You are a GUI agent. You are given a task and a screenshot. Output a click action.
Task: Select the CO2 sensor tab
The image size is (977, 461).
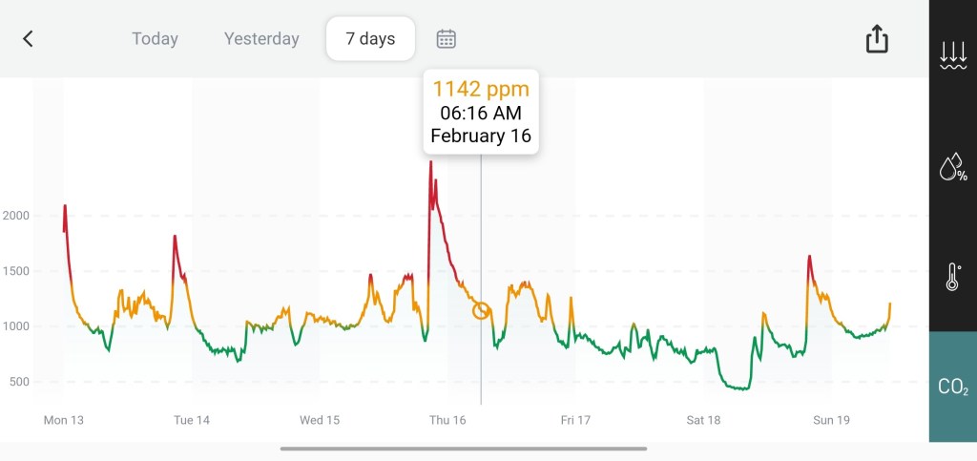pyautogui.click(x=952, y=387)
